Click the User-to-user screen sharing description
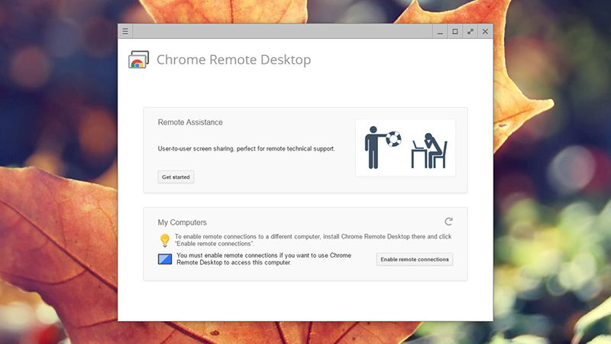Screen dimensions: 611x344 (x=246, y=148)
